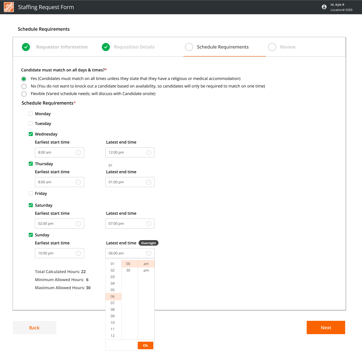This screenshot has height=353, width=362.
Task: Choose hour 07 in time picker
Action: pos(113,303)
